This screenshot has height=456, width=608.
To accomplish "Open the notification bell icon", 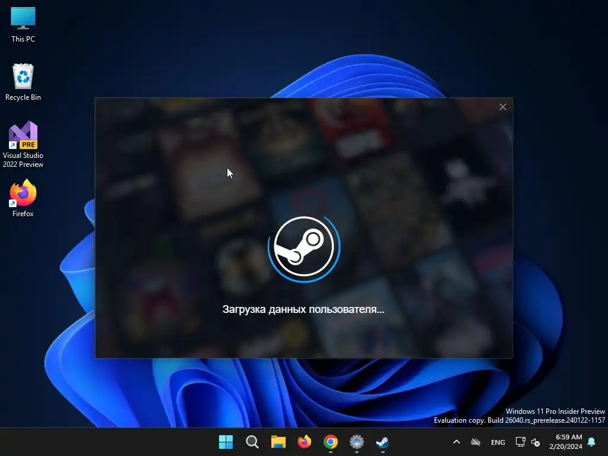I will coord(592,442).
